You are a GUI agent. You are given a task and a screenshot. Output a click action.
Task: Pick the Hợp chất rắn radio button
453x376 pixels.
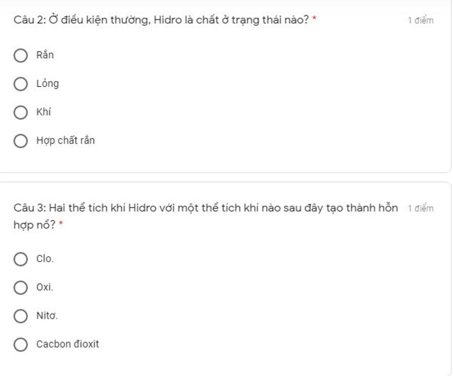(x=20, y=141)
